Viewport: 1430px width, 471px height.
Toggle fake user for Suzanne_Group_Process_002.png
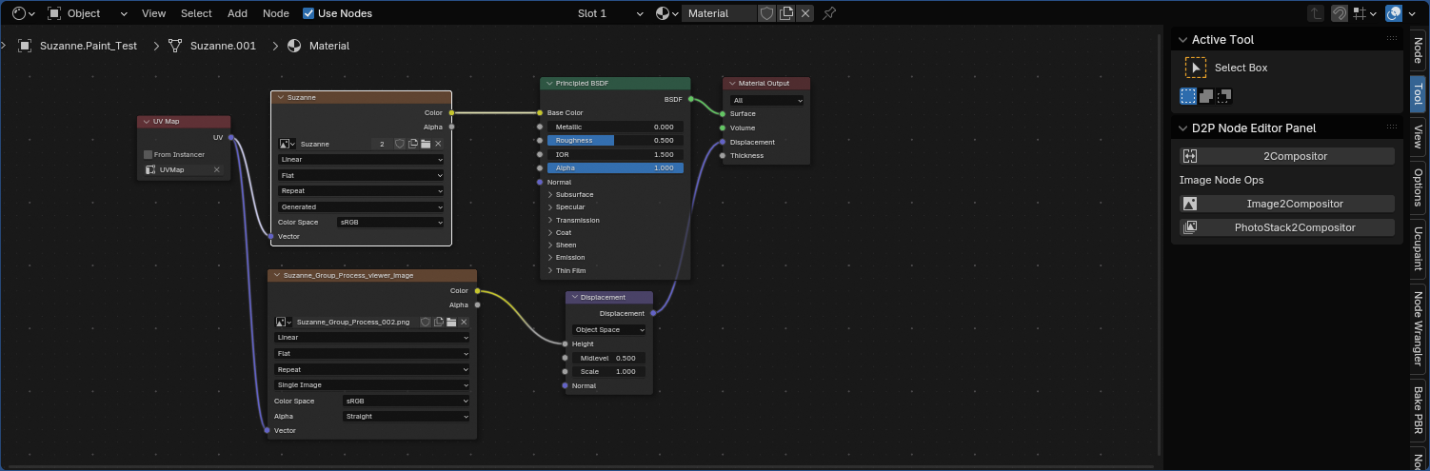click(x=426, y=322)
